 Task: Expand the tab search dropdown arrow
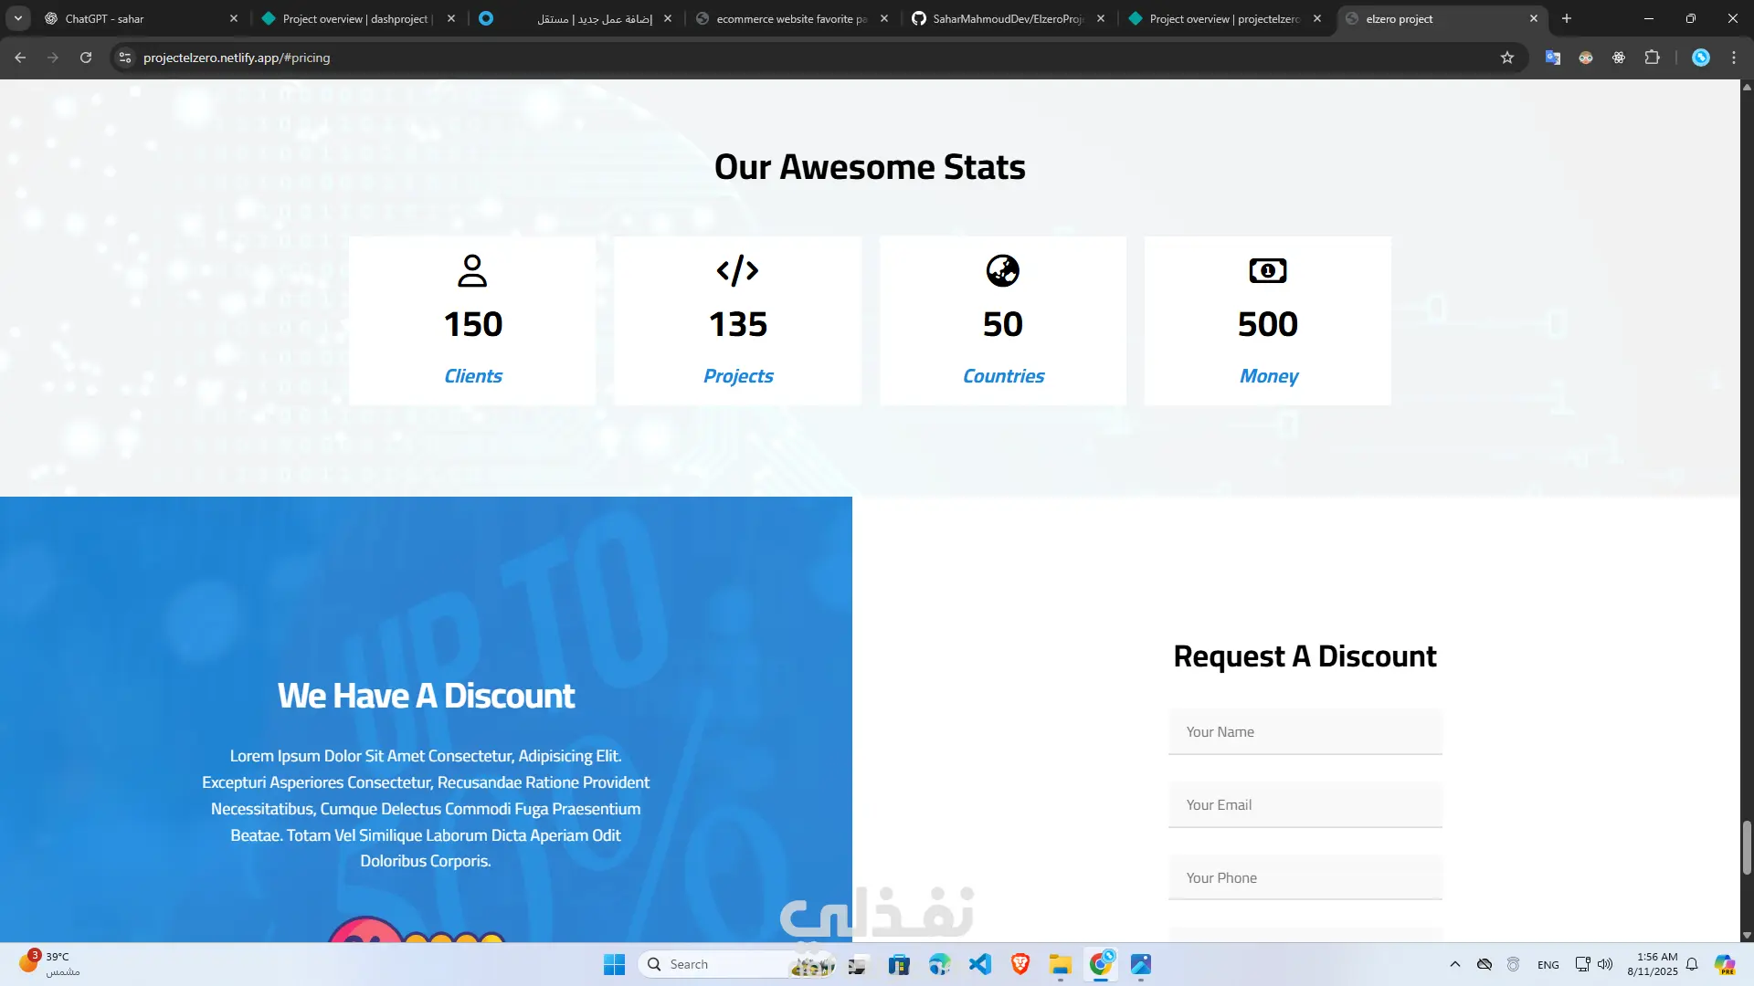(18, 18)
